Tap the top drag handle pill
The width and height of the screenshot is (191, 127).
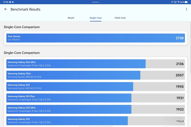(x=95, y=2)
